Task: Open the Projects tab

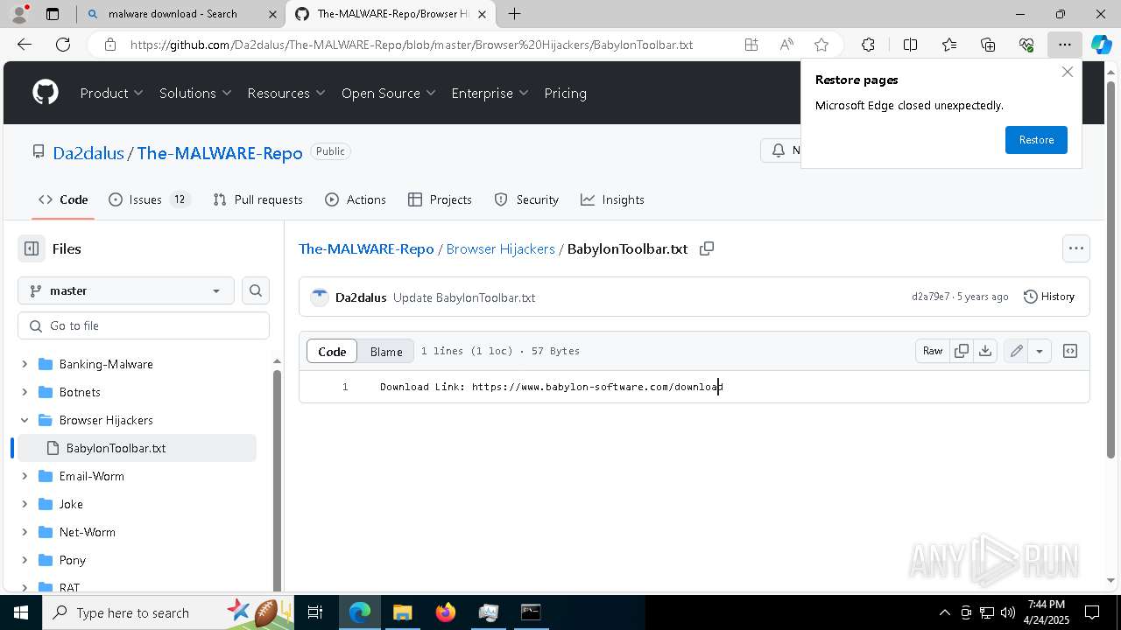Action: 441,199
